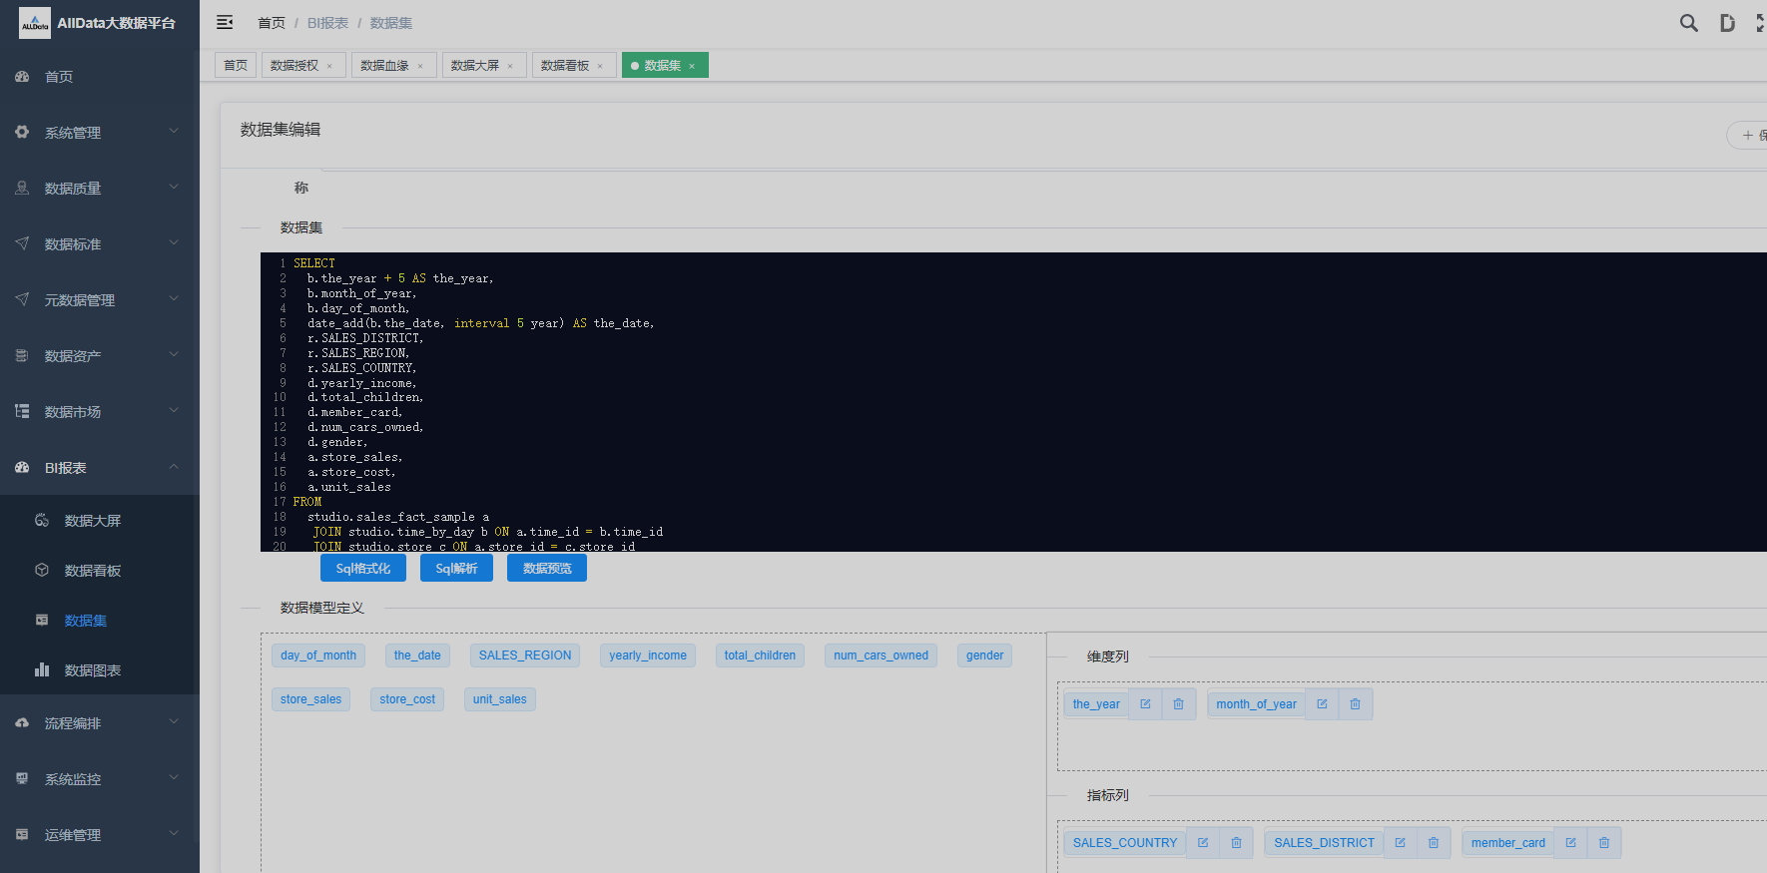
Task: Close the 数据血缘 tab
Action: 420,67
